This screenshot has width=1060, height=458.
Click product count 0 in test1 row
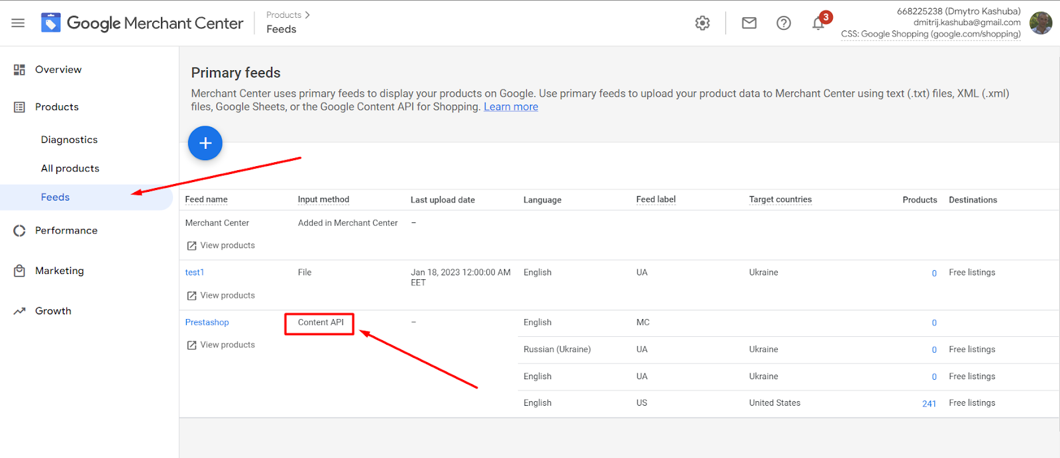coord(934,273)
